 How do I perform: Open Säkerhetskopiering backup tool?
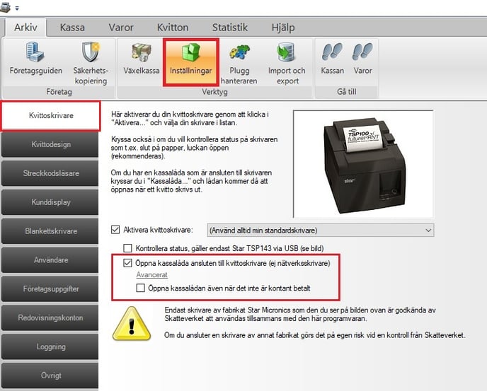point(91,63)
